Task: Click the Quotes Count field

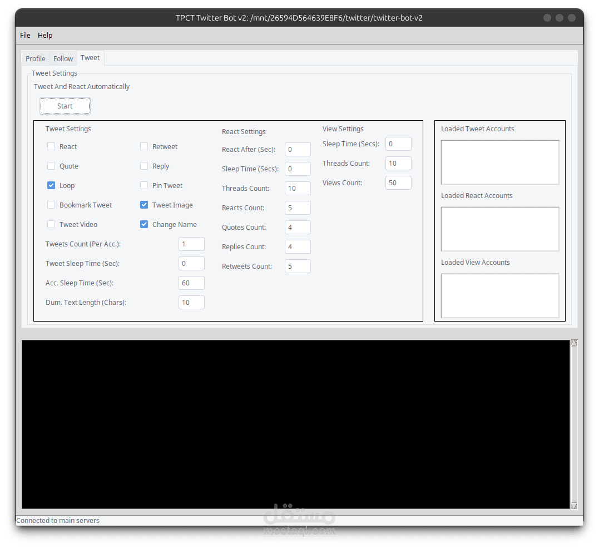Action: pyautogui.click(x=298, y=228)
